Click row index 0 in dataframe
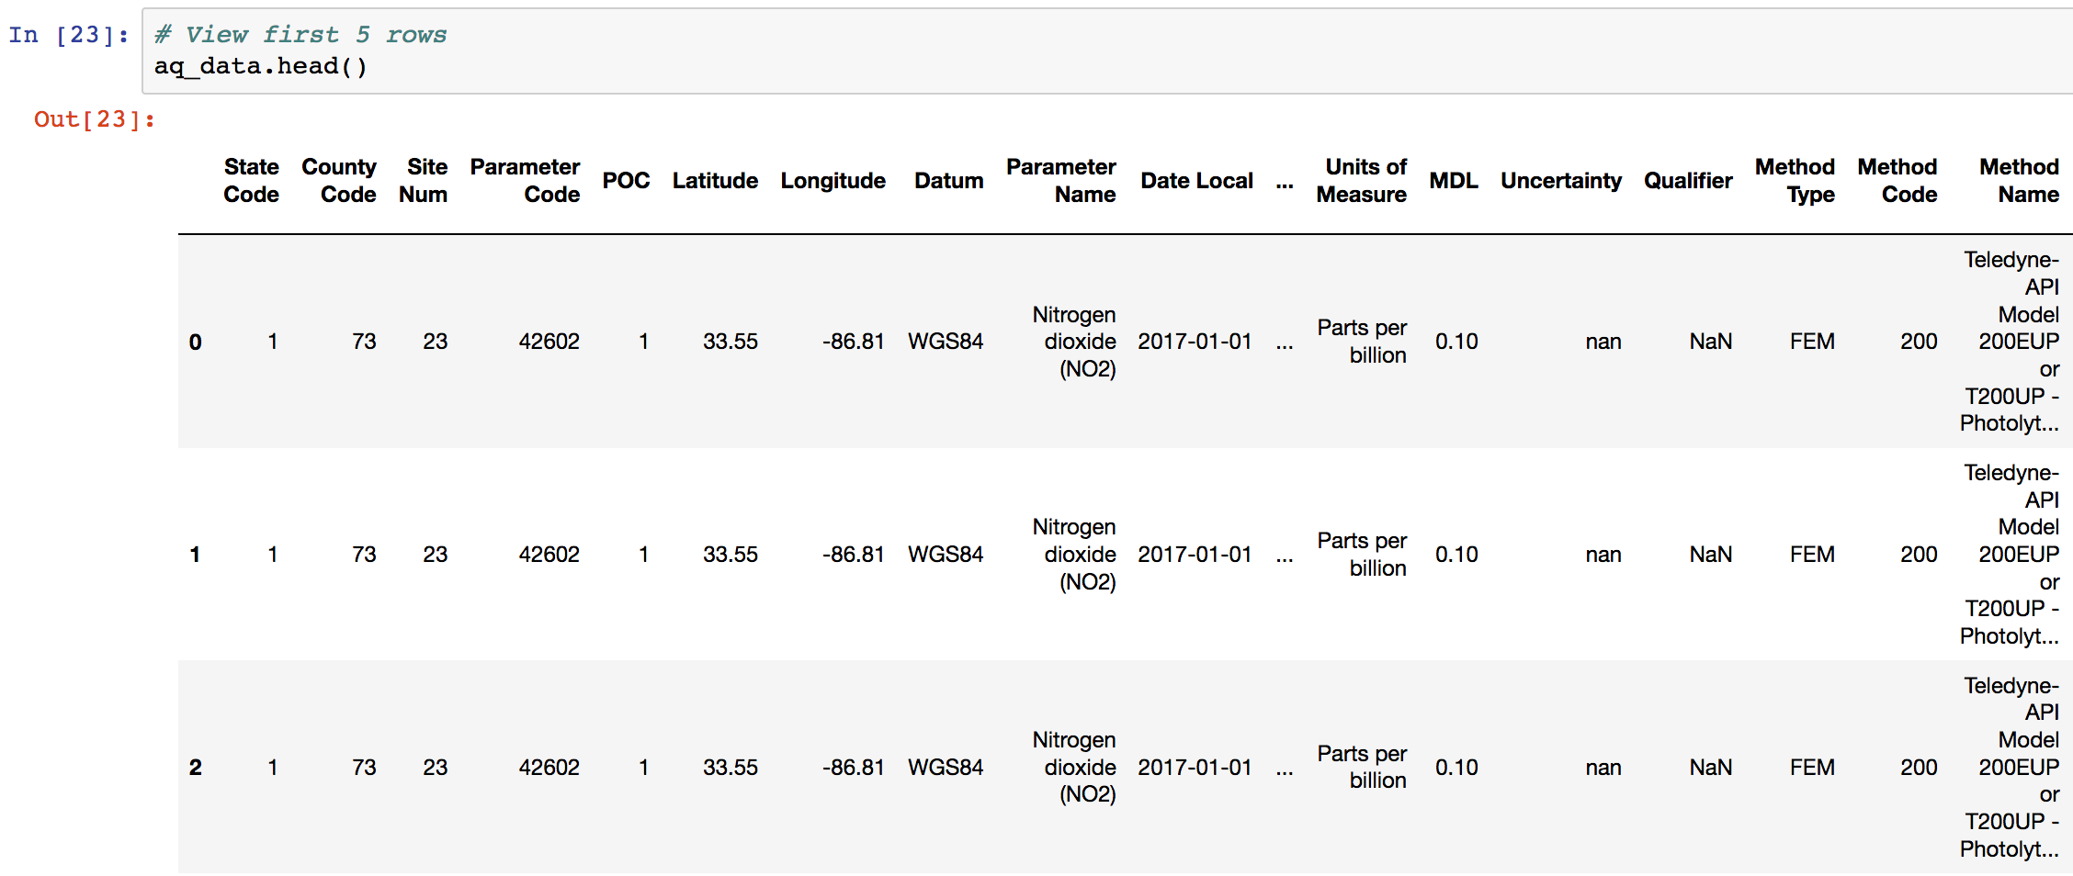This screenshot has height=876, width=2073. tap(196, 343)
